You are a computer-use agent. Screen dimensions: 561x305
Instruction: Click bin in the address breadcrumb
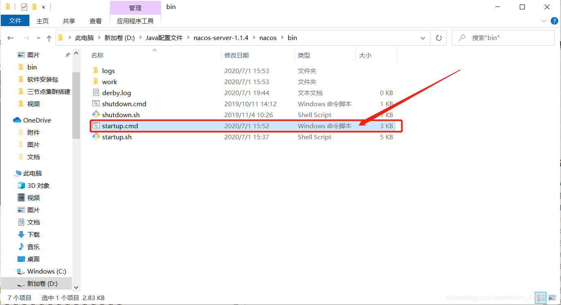(292, 38)
